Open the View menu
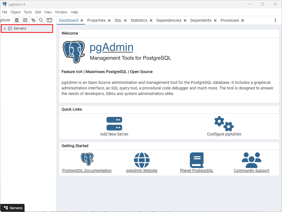This screenshot has width=282, height=212. click(x=48, y=12)
